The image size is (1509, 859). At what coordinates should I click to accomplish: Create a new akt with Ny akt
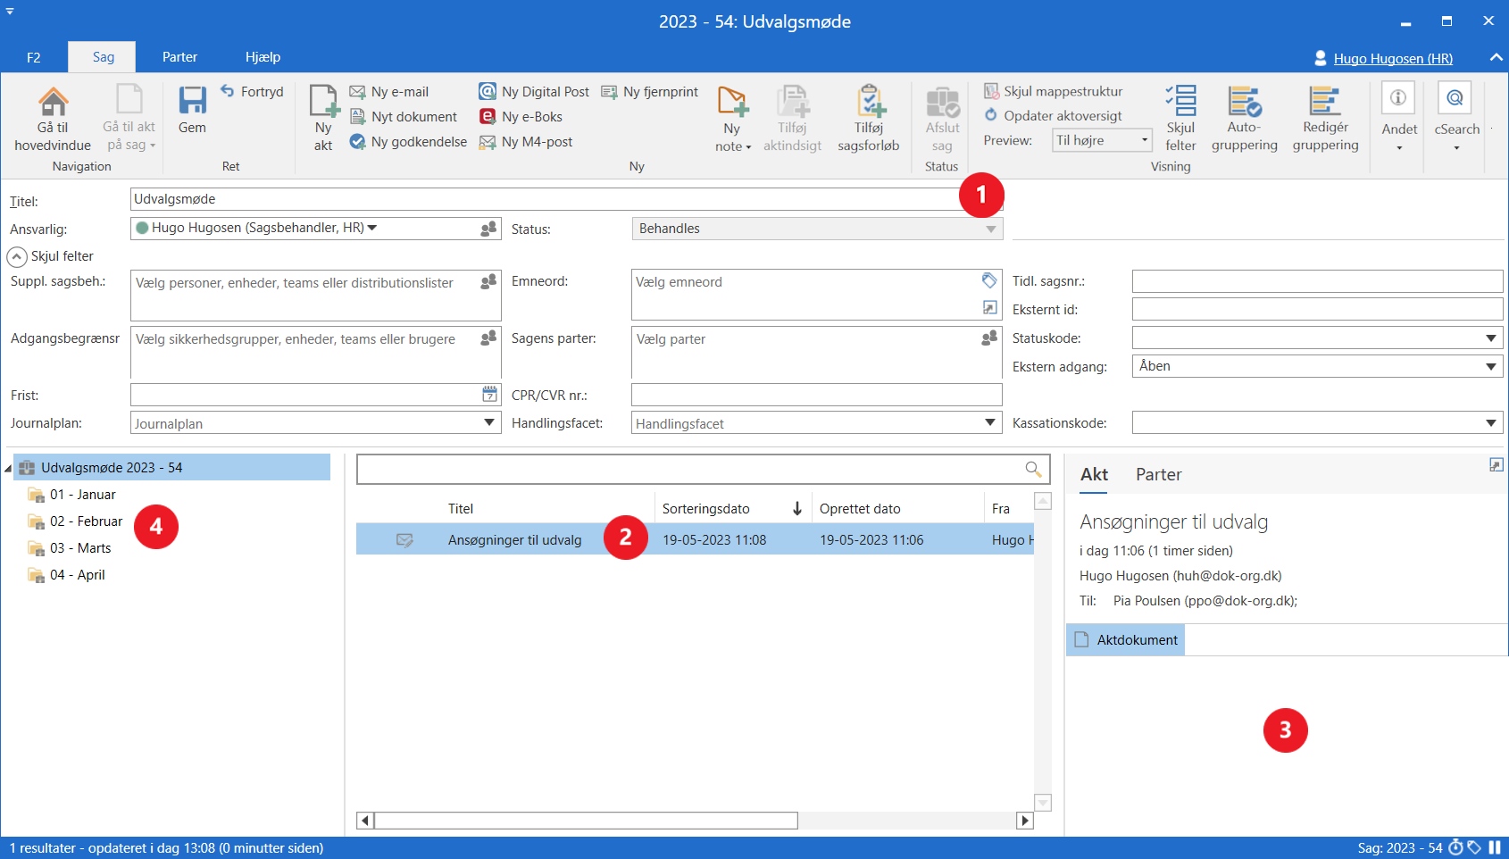(323, 104)
